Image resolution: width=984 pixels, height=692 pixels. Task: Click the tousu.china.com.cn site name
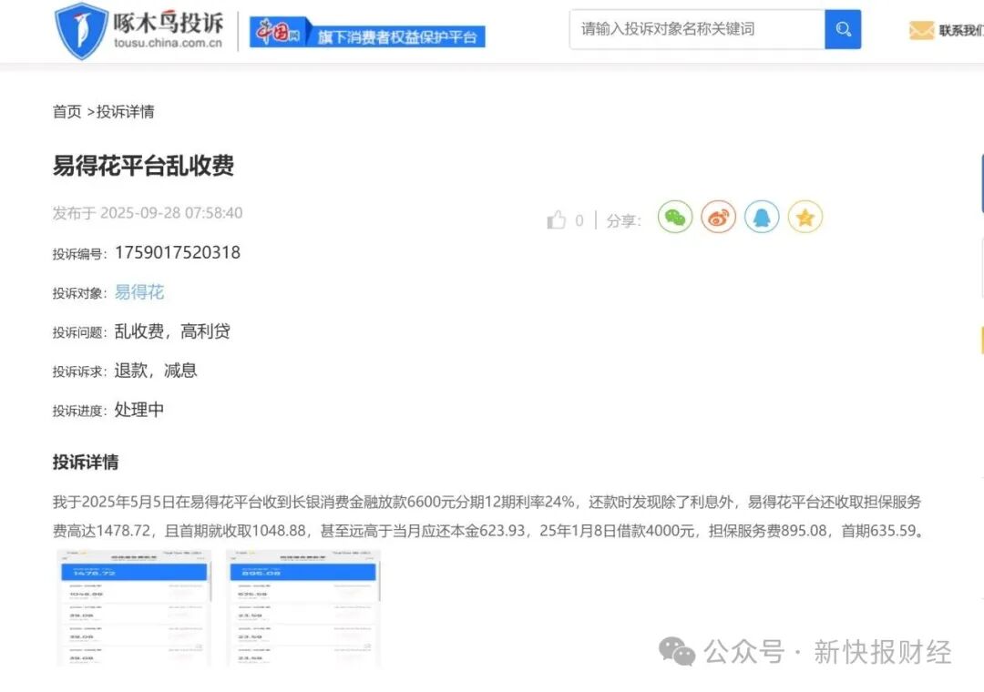tap(169, 43)
